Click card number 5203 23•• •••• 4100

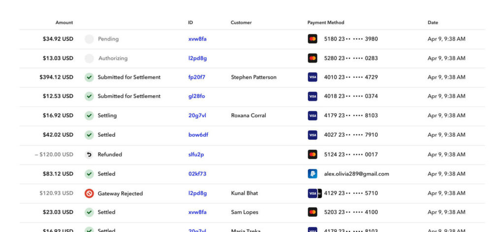coord(351,212)
